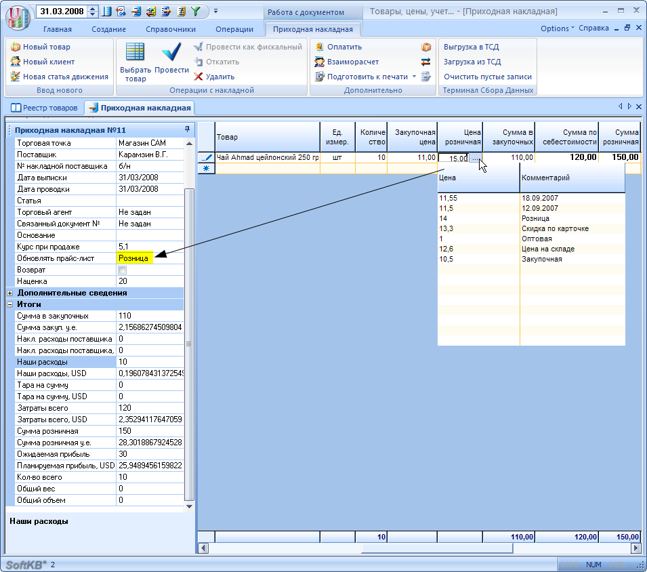Click the property panel scroll-down arrow
Screen dimensions: 647x572
click(x=189, y=506)
